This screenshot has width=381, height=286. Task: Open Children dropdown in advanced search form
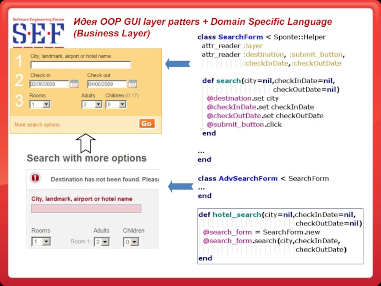(131, 242)
